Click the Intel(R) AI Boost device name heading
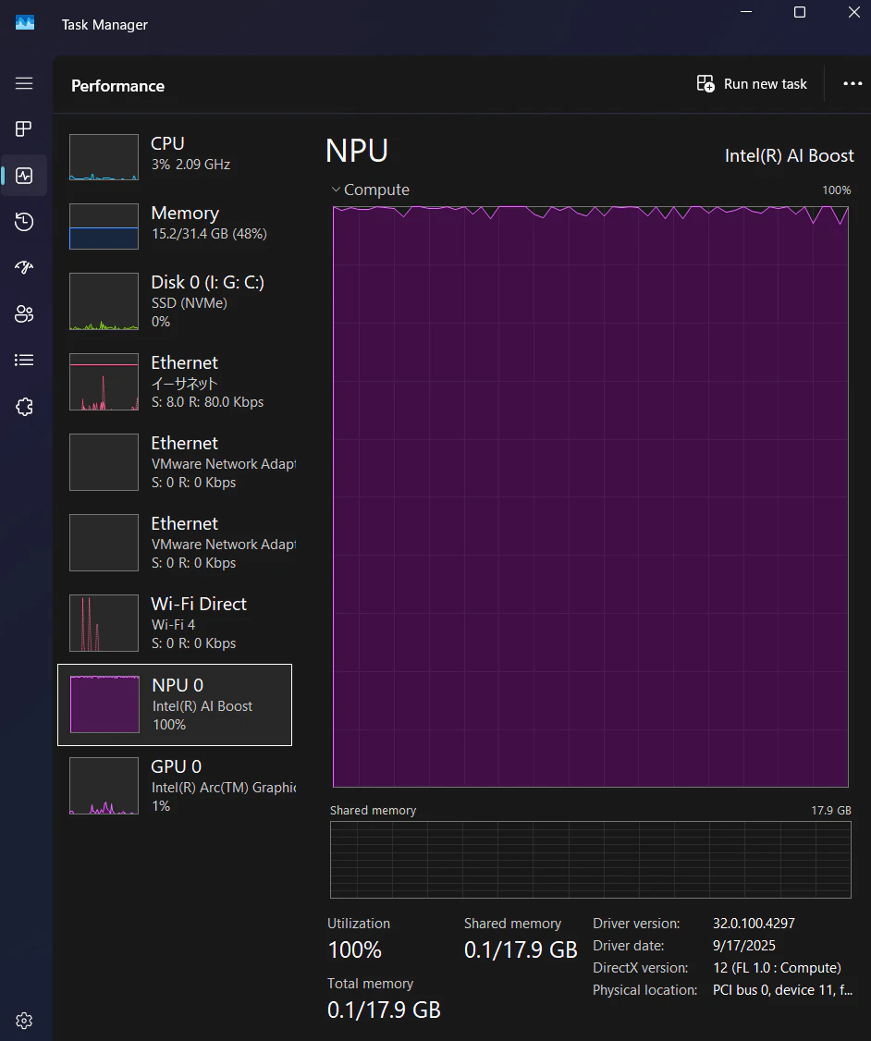This screenshot has height=1041, width=871. tap(789, 155)
